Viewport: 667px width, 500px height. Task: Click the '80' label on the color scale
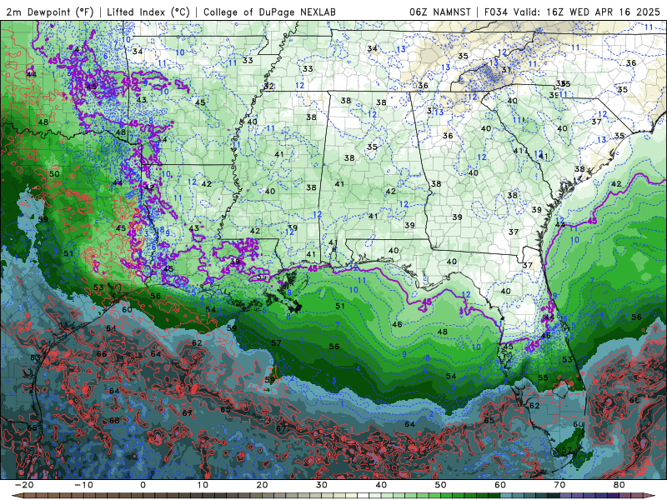(619, 485)
